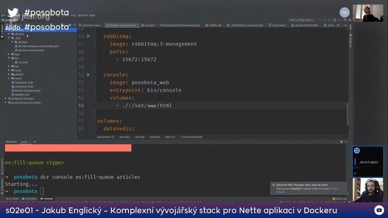This screenshot has height=218, width=388.
Task: Switch to local.neon editor tab
Action: click(x=277, y=25)
